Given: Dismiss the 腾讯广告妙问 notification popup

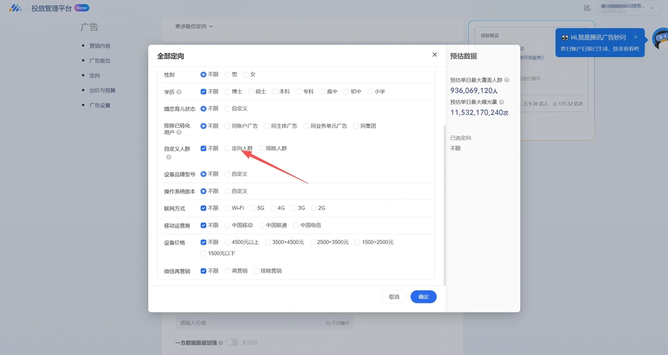Looking at the screenshot, I should (x=636, y=37).
